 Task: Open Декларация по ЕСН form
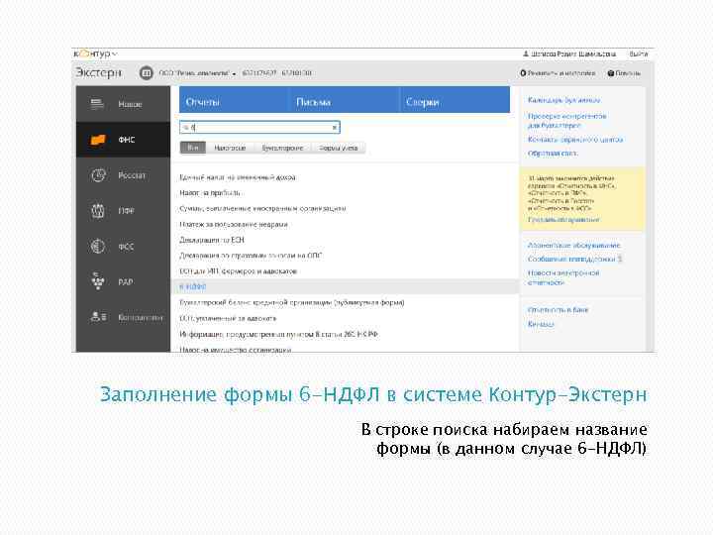pos(212,240)
